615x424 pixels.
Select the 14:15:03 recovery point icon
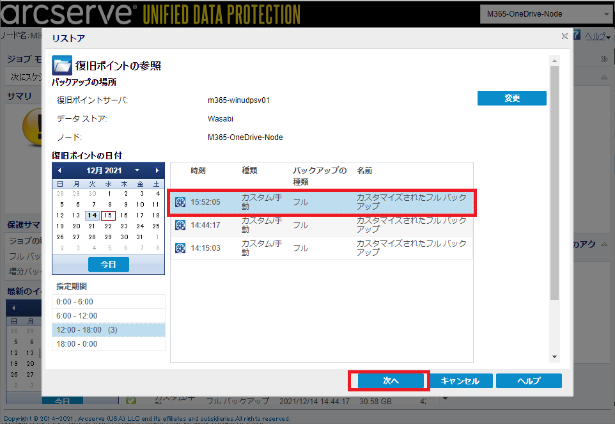pyautogui.click(x=180, y=248)
